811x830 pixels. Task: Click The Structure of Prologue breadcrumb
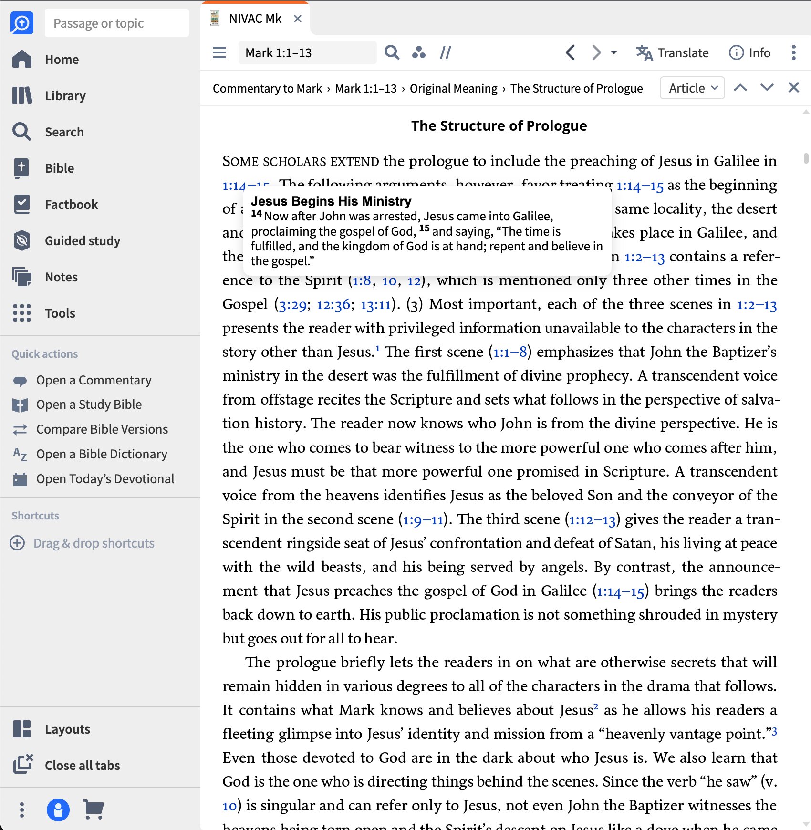tap(577, 88)
